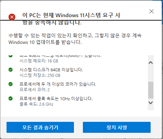The height and width of the screenshot is (139, 163).
Task: Click the scrollbar track above the thumb
Action: (151, 73)
